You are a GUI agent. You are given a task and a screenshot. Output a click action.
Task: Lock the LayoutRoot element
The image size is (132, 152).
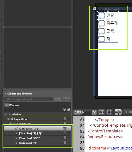point(69,119)
